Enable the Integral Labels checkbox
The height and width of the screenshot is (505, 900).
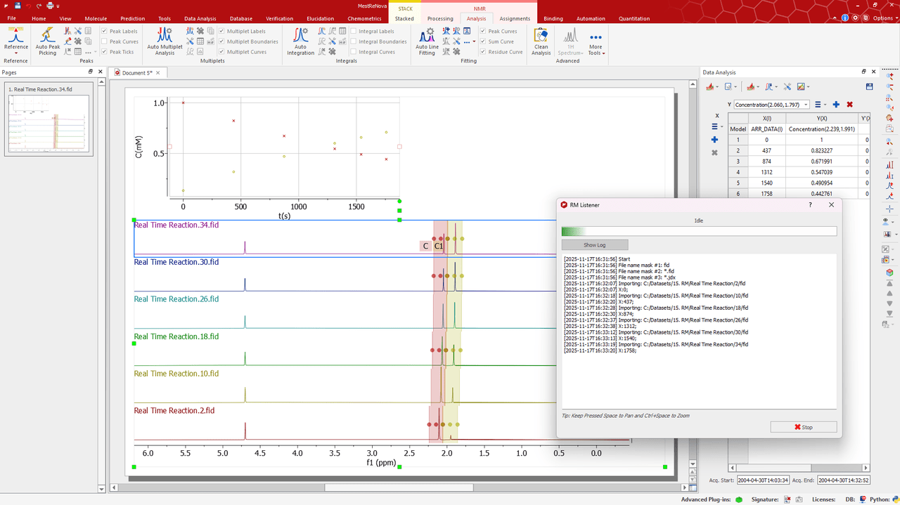click(354, 32)
